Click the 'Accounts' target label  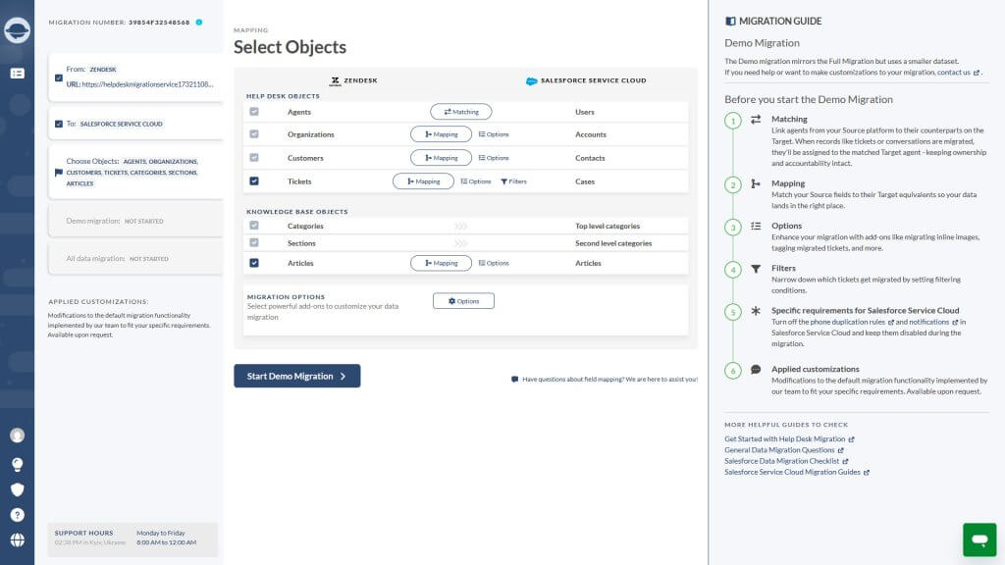point(590,134)
